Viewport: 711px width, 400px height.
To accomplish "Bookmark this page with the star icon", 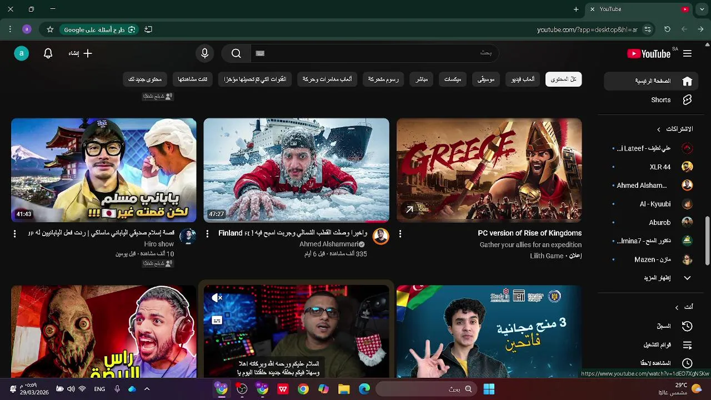I will [x=50, y=29].
